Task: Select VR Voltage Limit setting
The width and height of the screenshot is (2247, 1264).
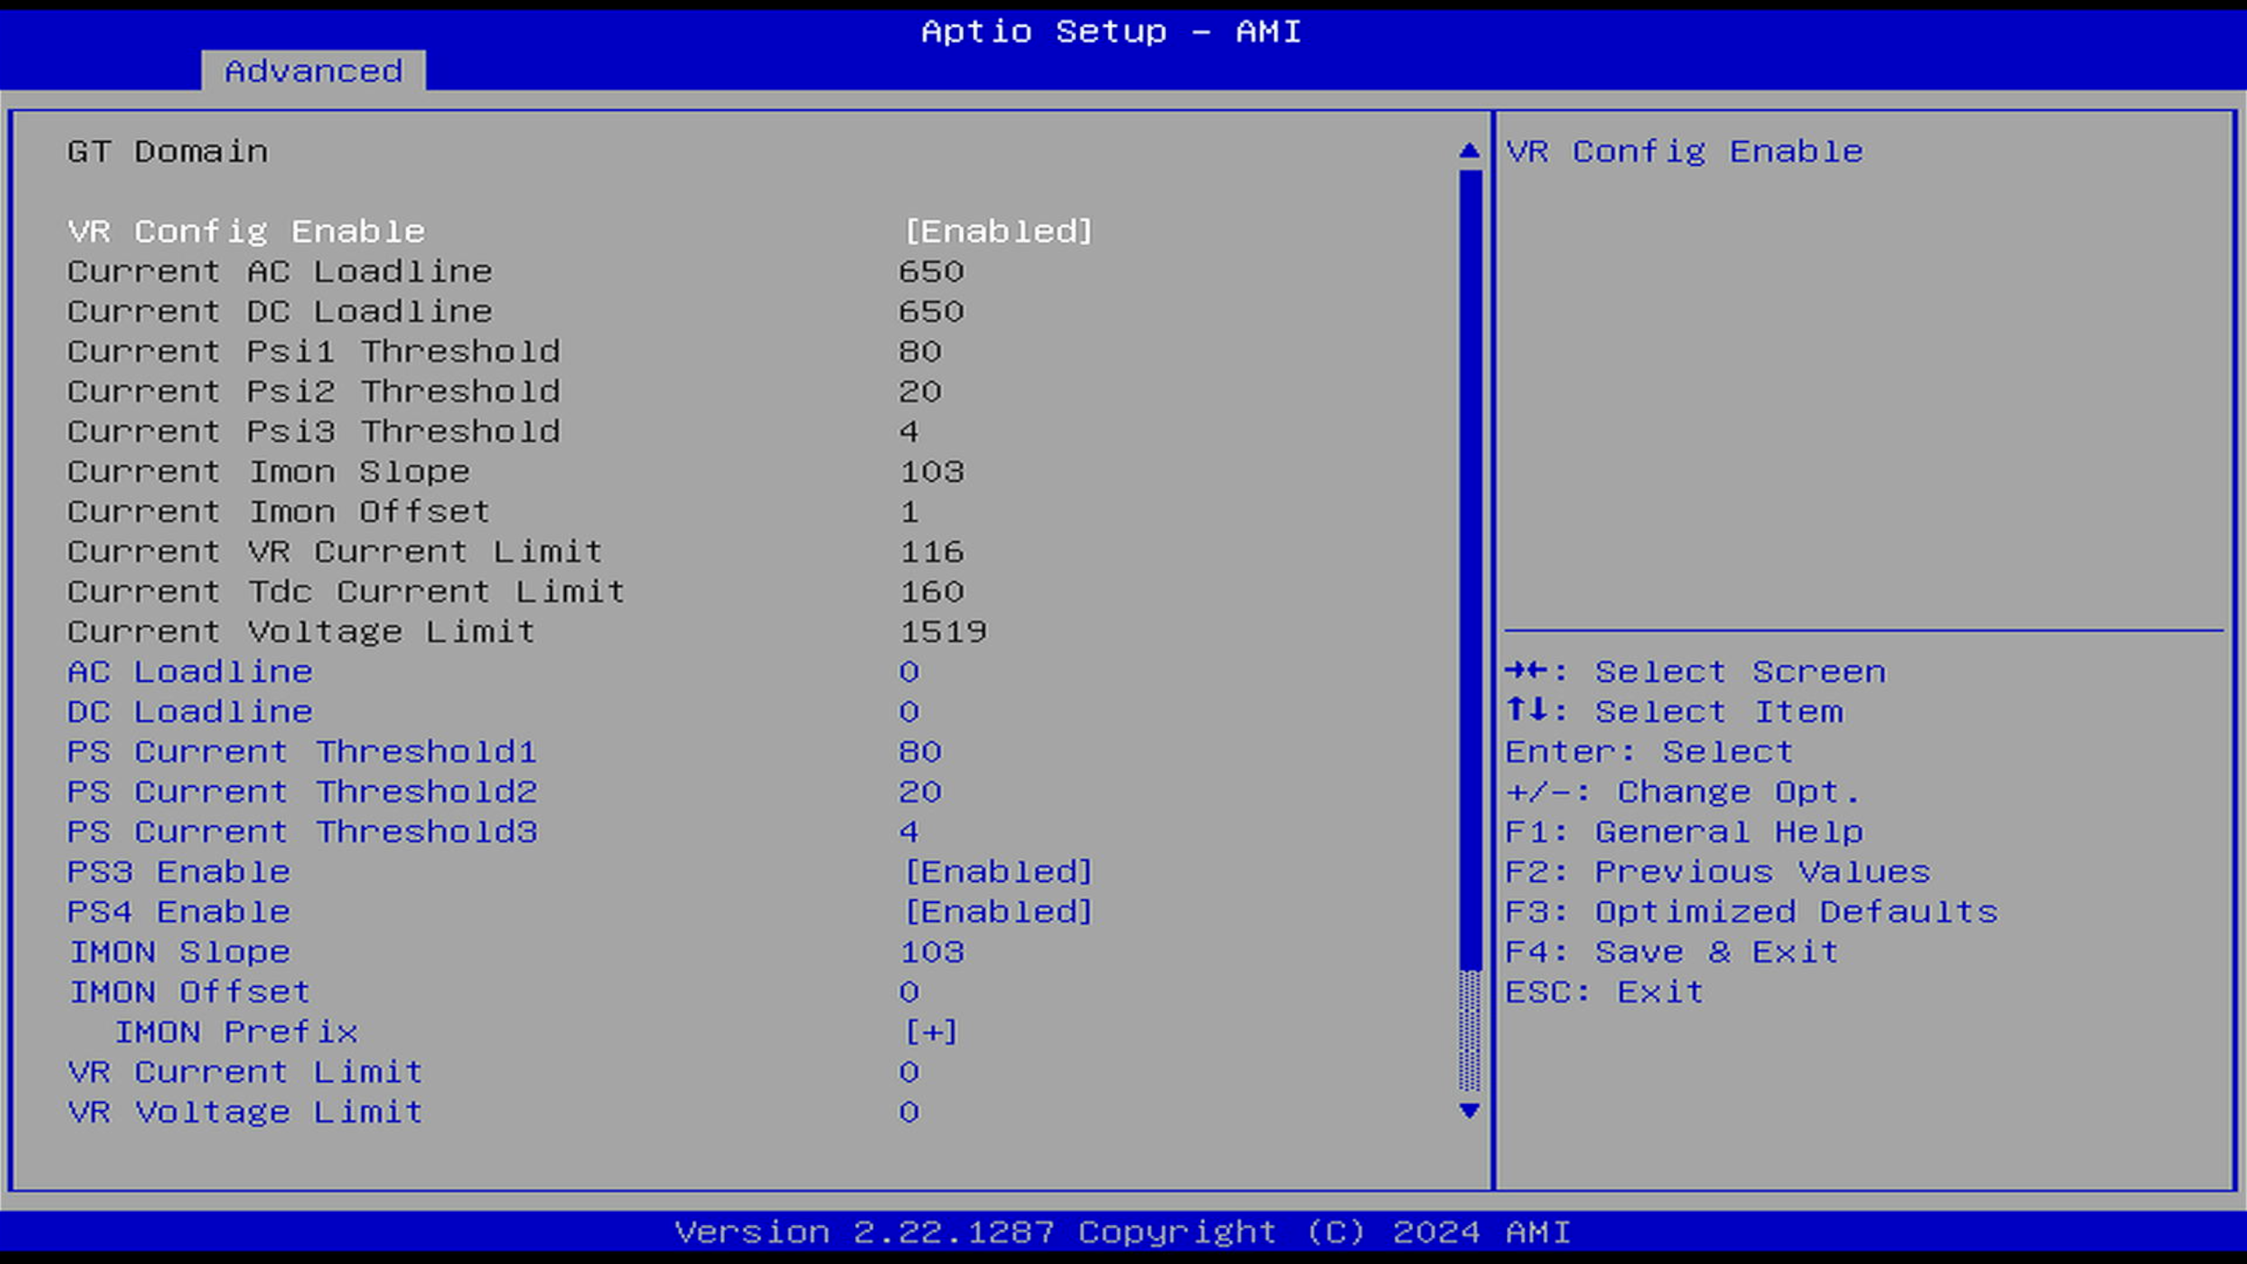Action: pos(245,1112)
